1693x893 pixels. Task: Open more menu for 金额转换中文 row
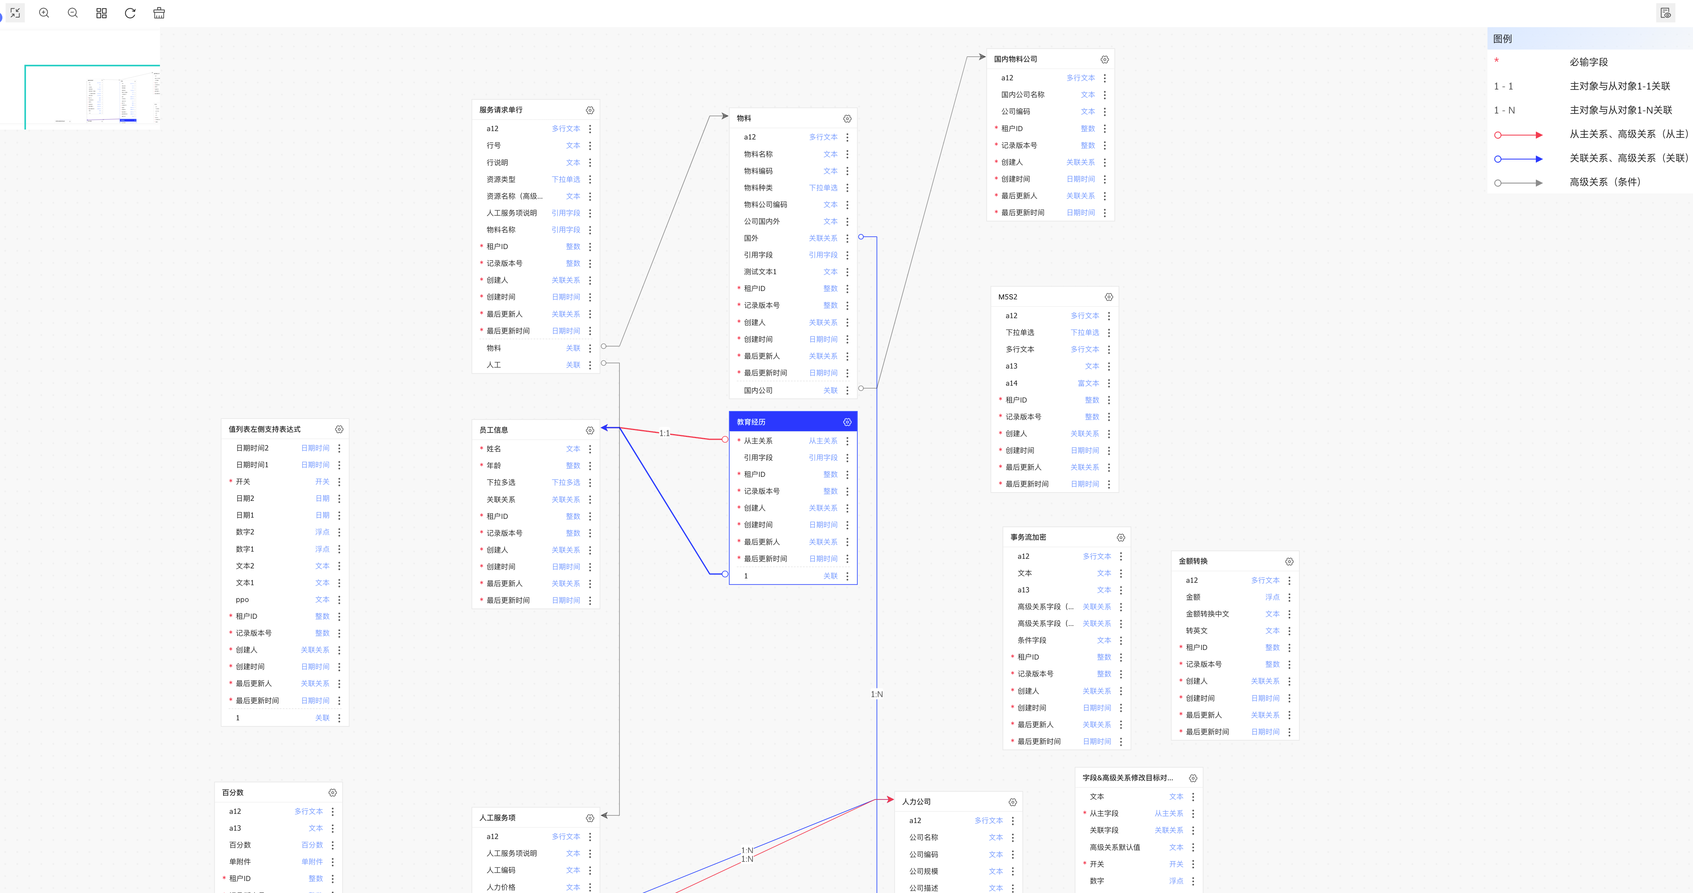pos(1290,614)
